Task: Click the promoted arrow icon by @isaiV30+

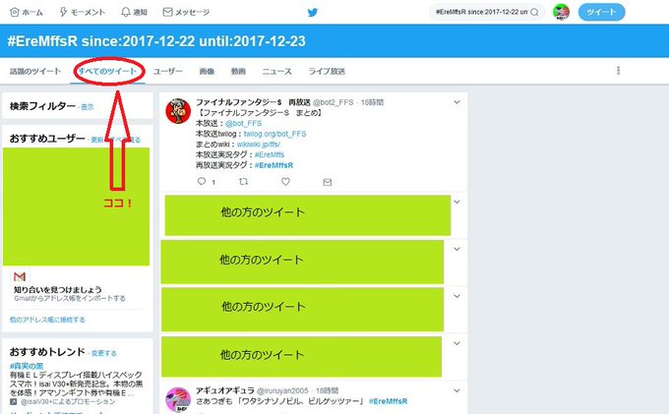Action: click(x=14, y=401)
